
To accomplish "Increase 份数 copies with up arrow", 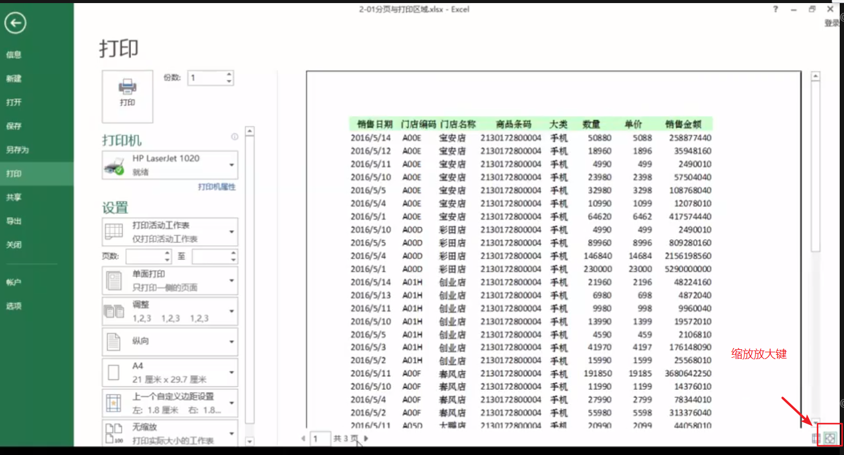I will click(229, 74).
